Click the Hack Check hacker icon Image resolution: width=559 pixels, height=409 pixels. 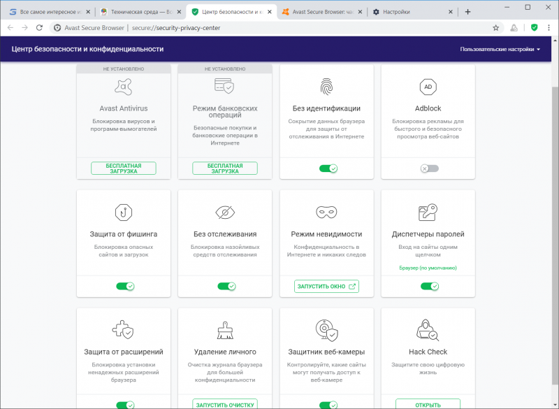(428, 330)
